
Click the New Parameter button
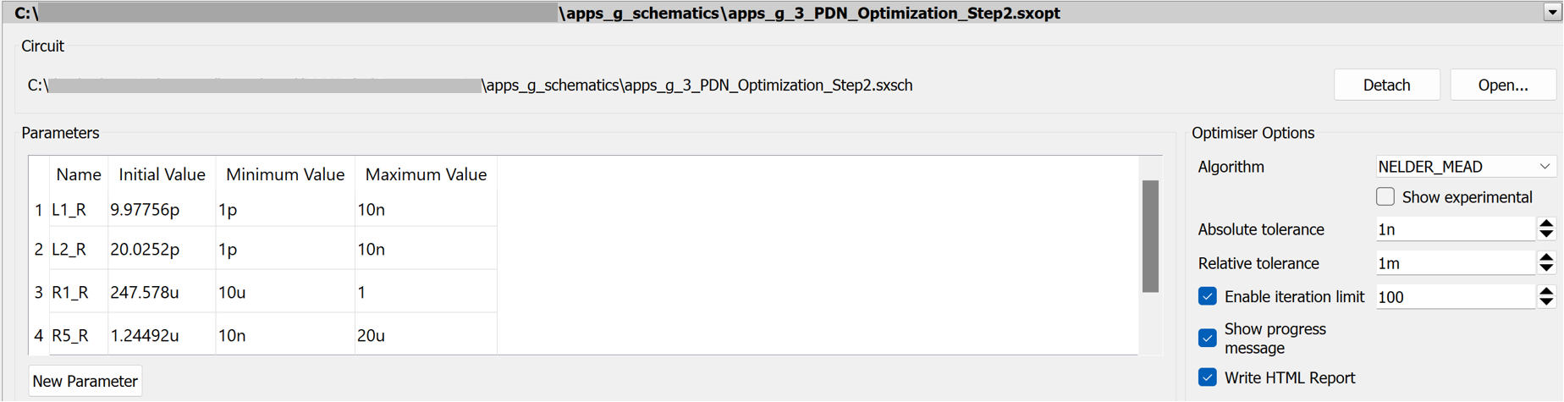click(x=85, y=382)
